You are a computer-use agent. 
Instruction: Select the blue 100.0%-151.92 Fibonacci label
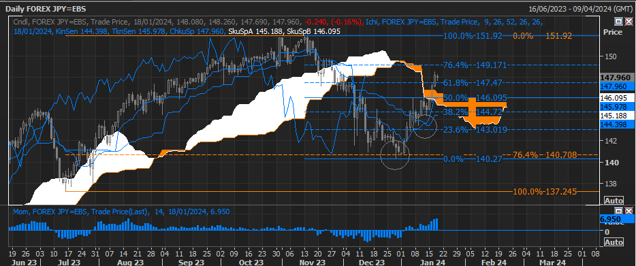coord(473,35)
